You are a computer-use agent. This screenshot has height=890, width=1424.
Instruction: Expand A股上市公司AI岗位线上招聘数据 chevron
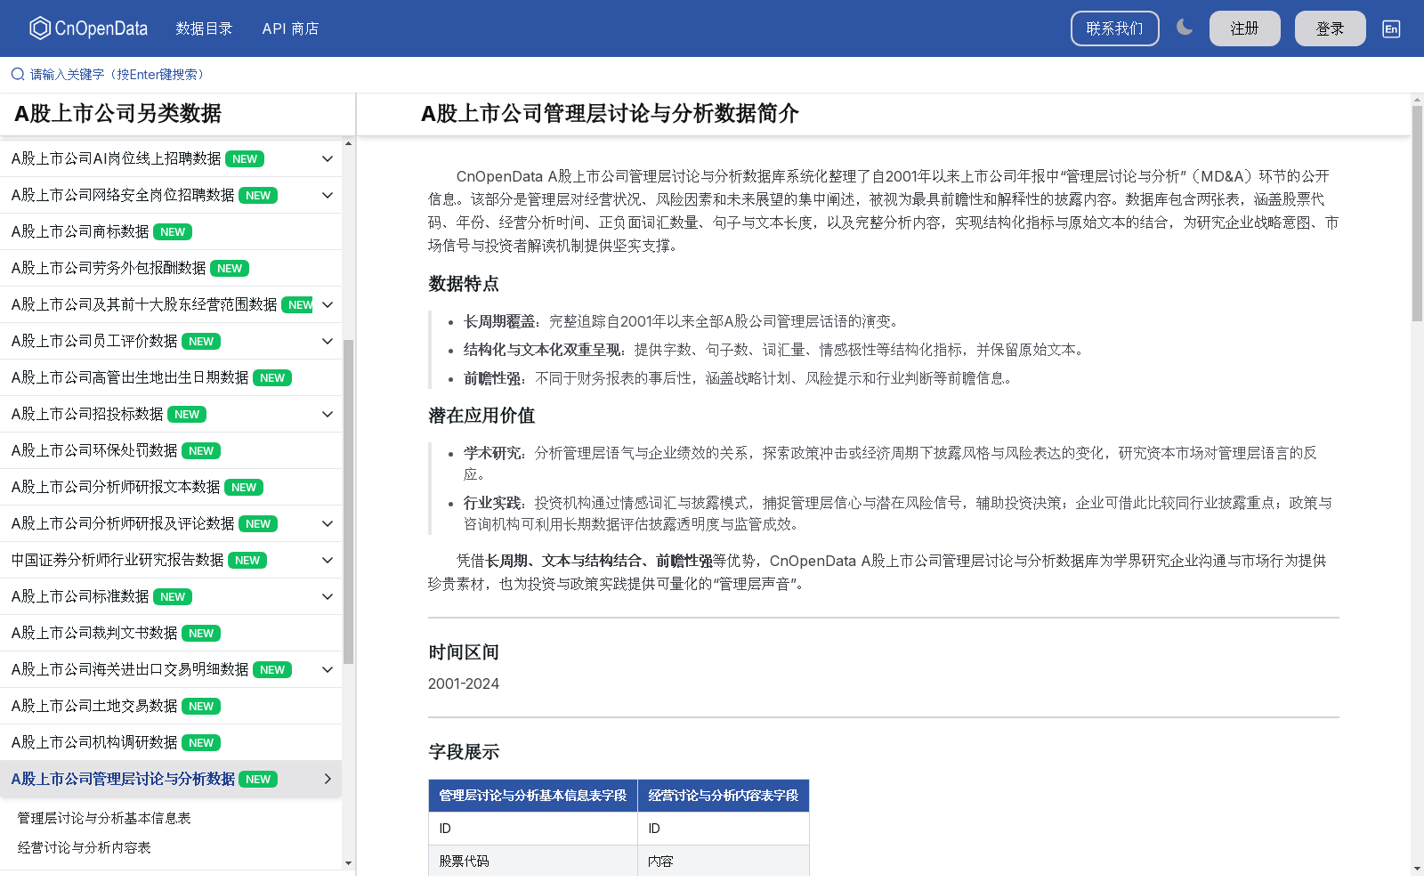tap(328, 158)
